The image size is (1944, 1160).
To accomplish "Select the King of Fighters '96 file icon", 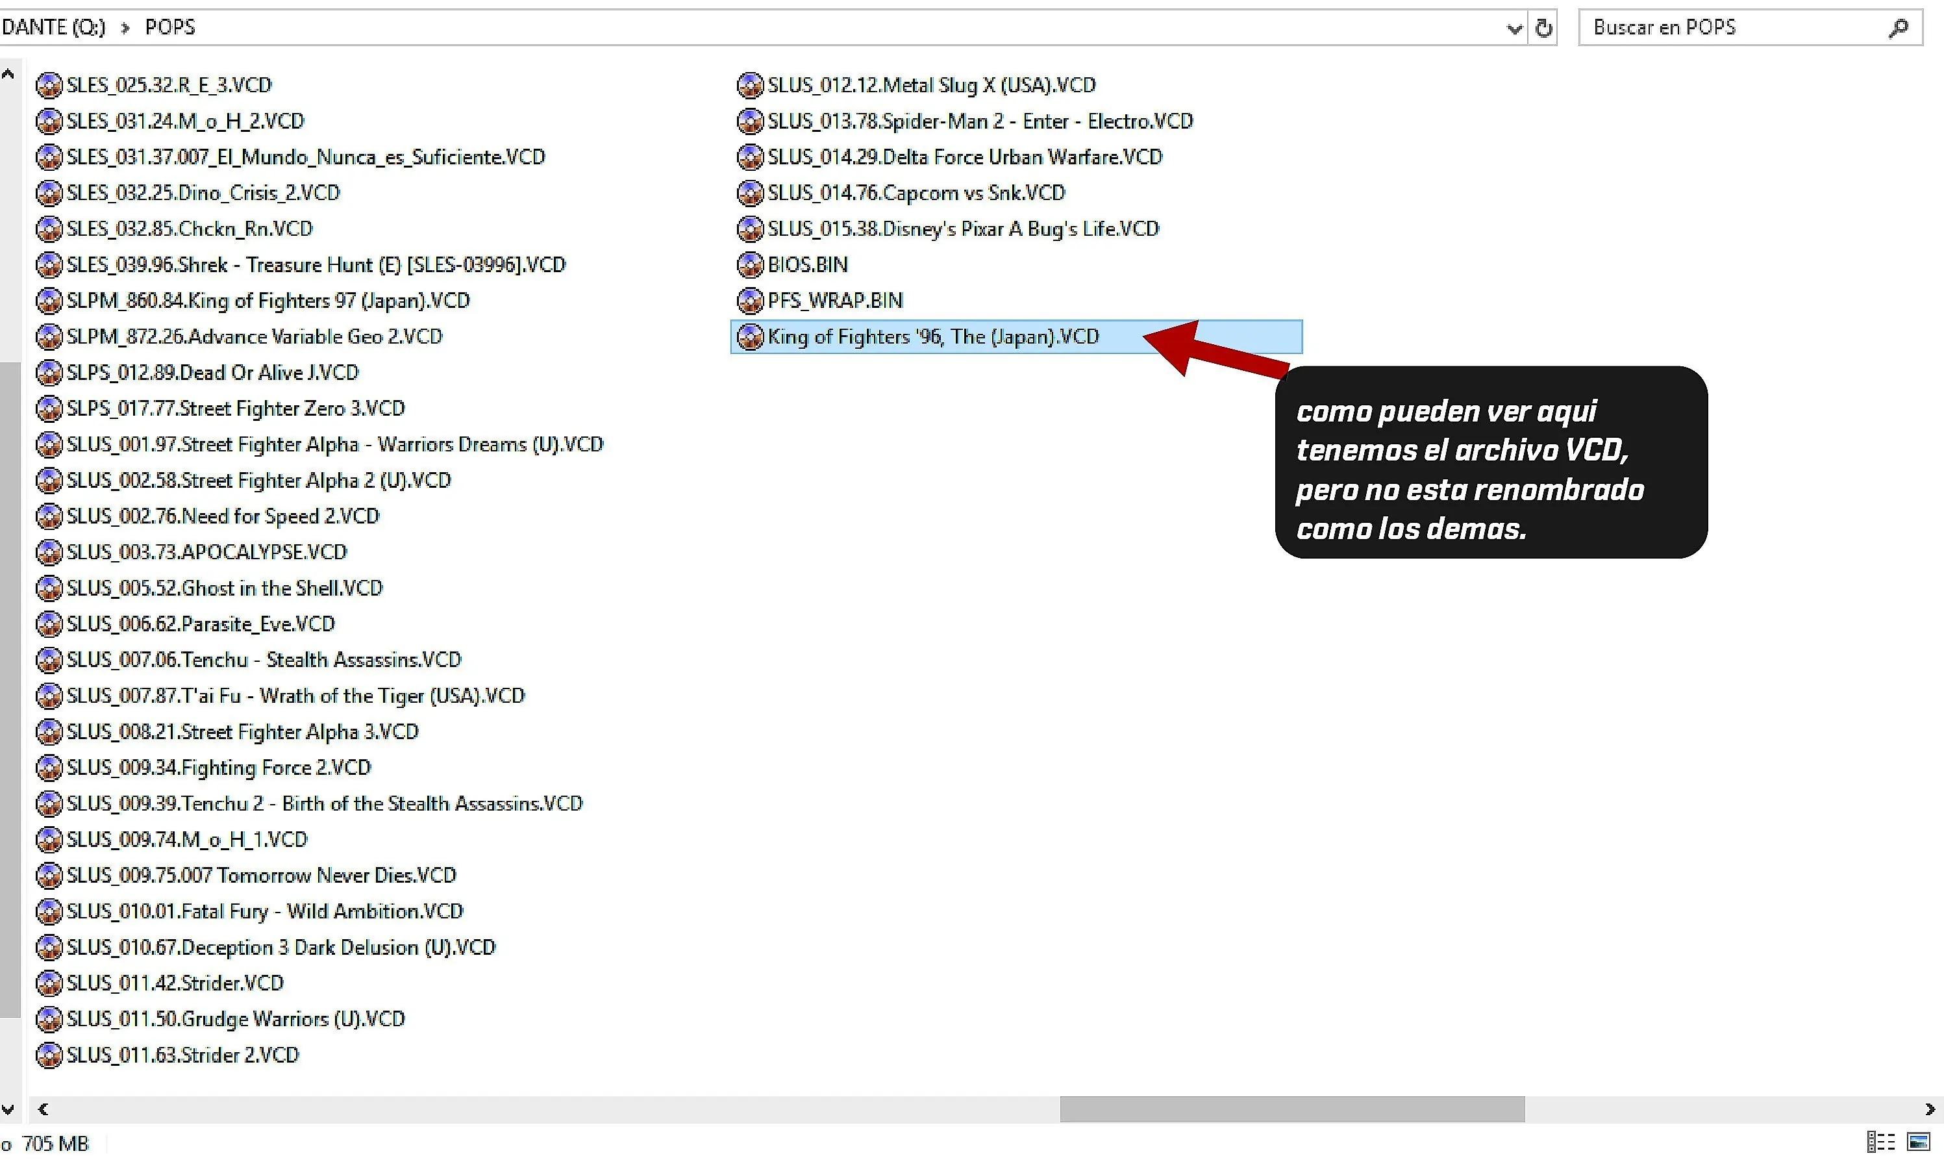I will pos(750,336).
